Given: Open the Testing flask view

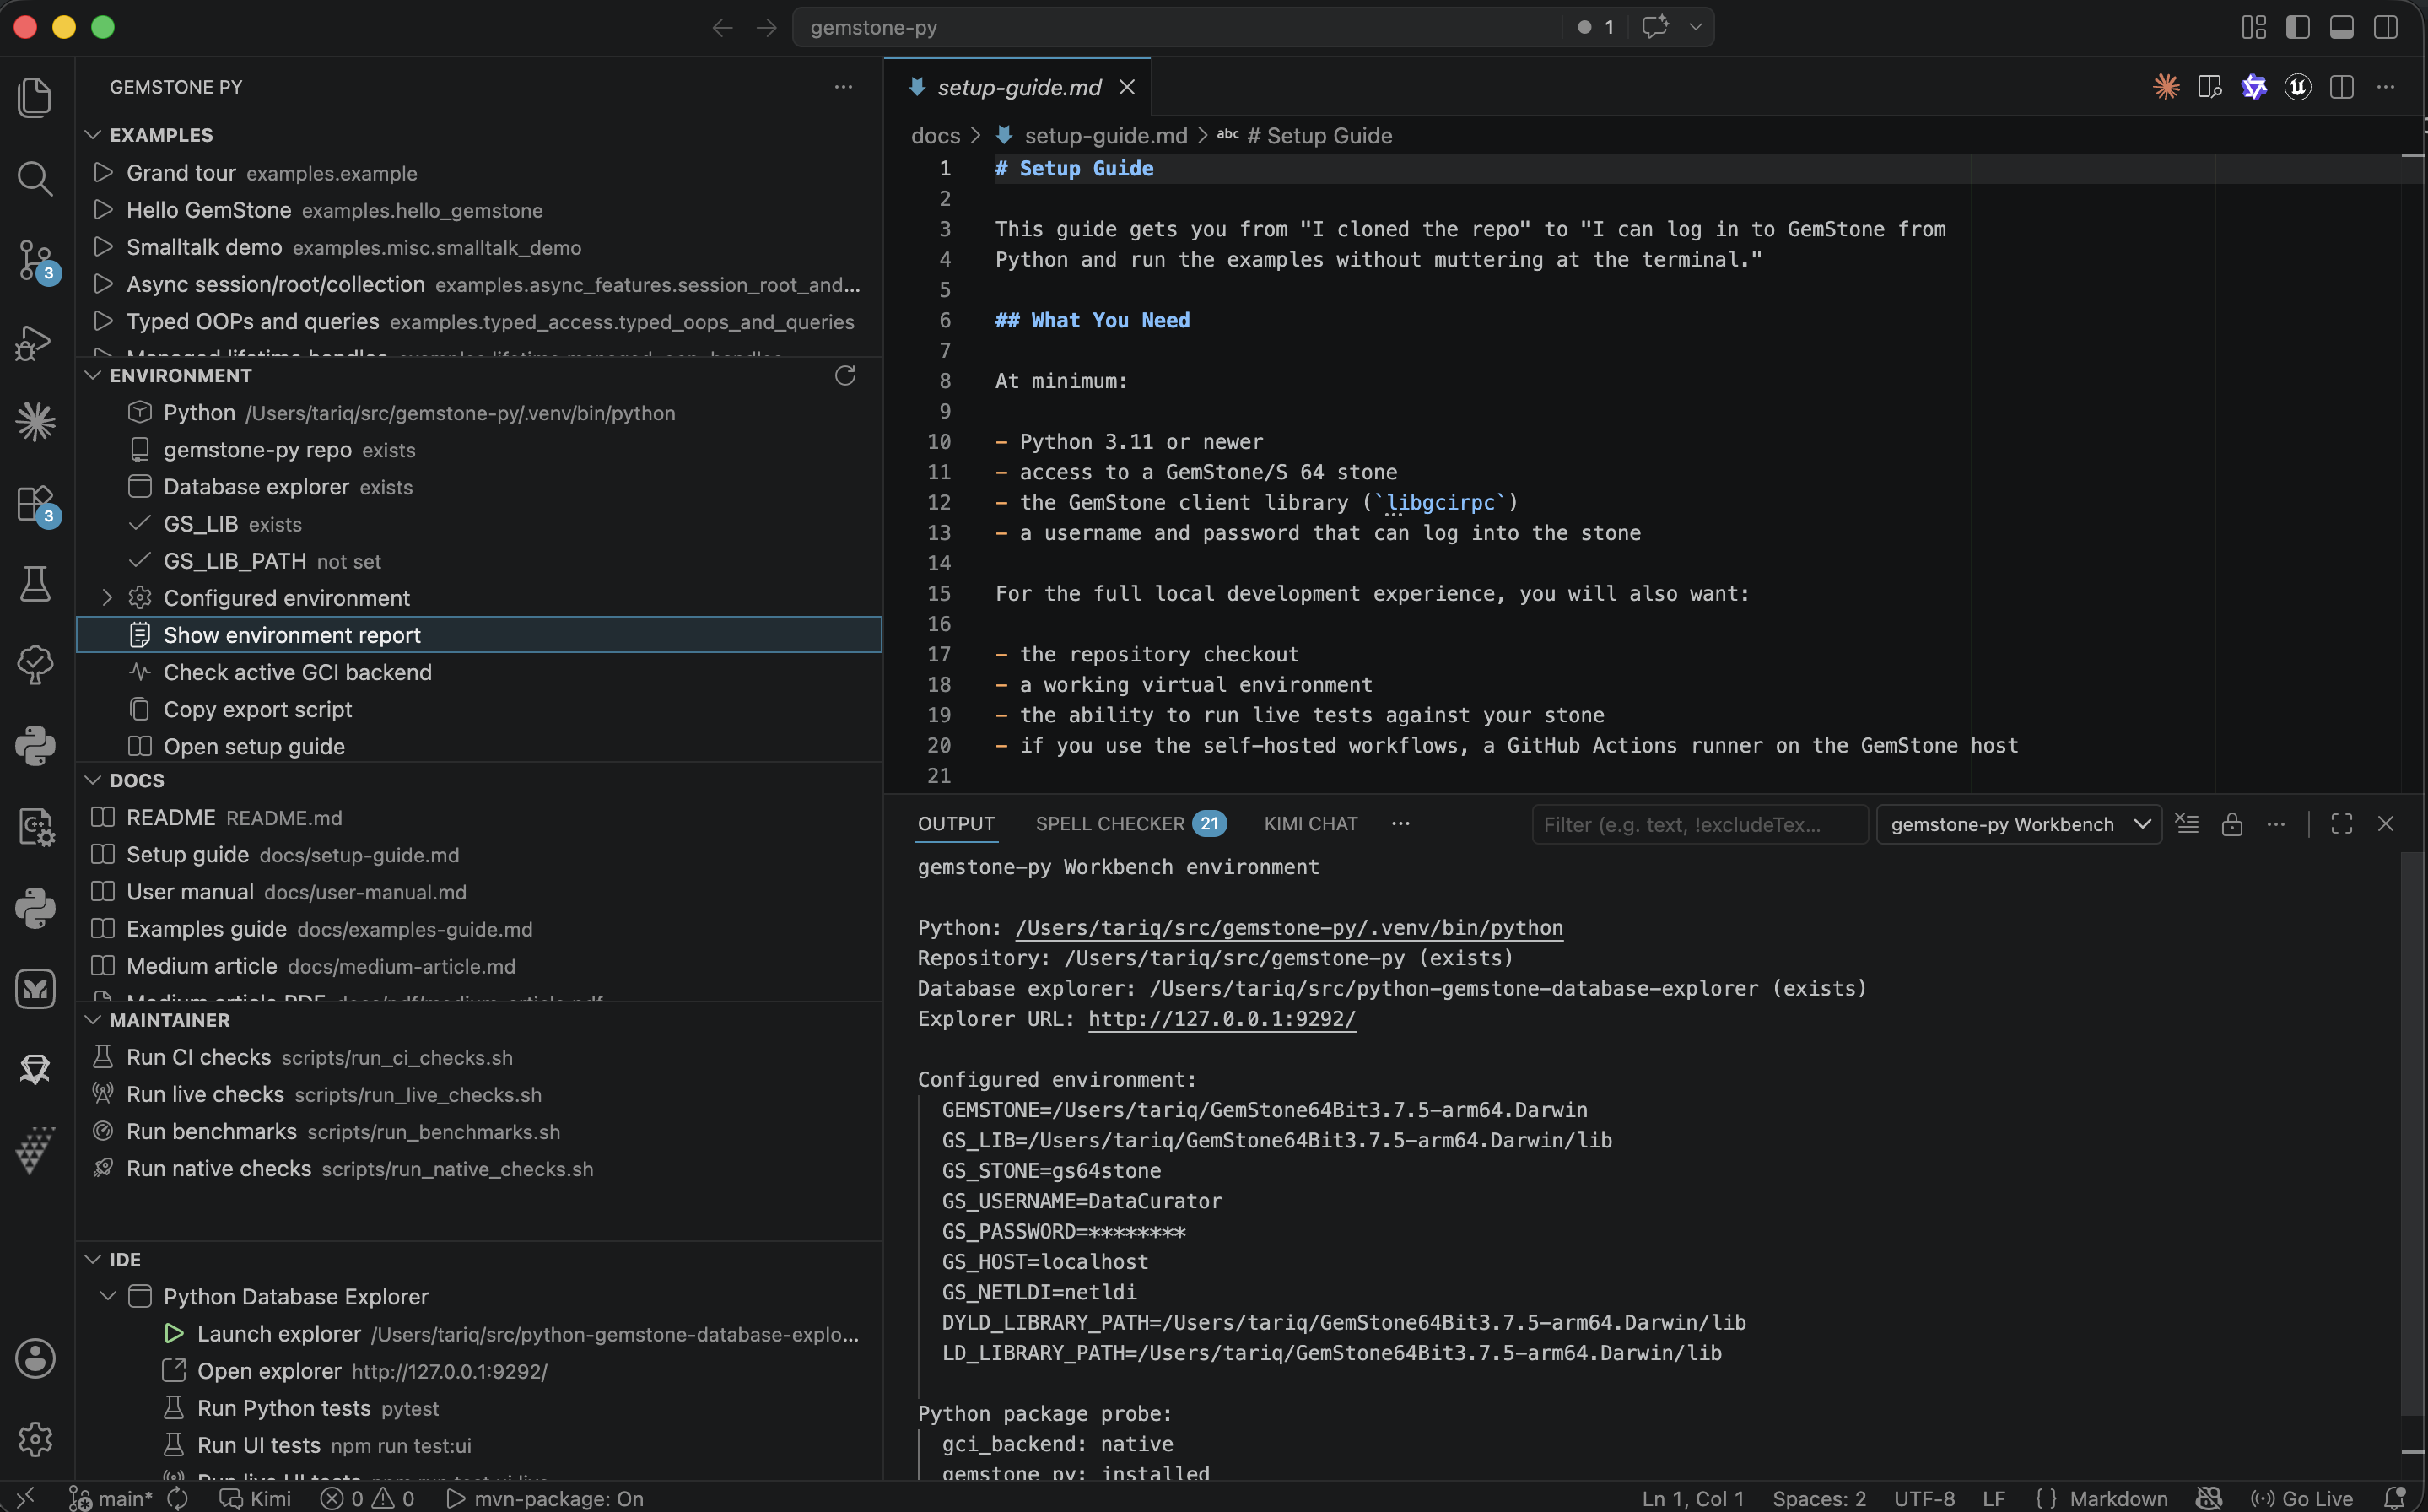Looking at the screenshot, I should pyautogui.click(x=35, y=584).
